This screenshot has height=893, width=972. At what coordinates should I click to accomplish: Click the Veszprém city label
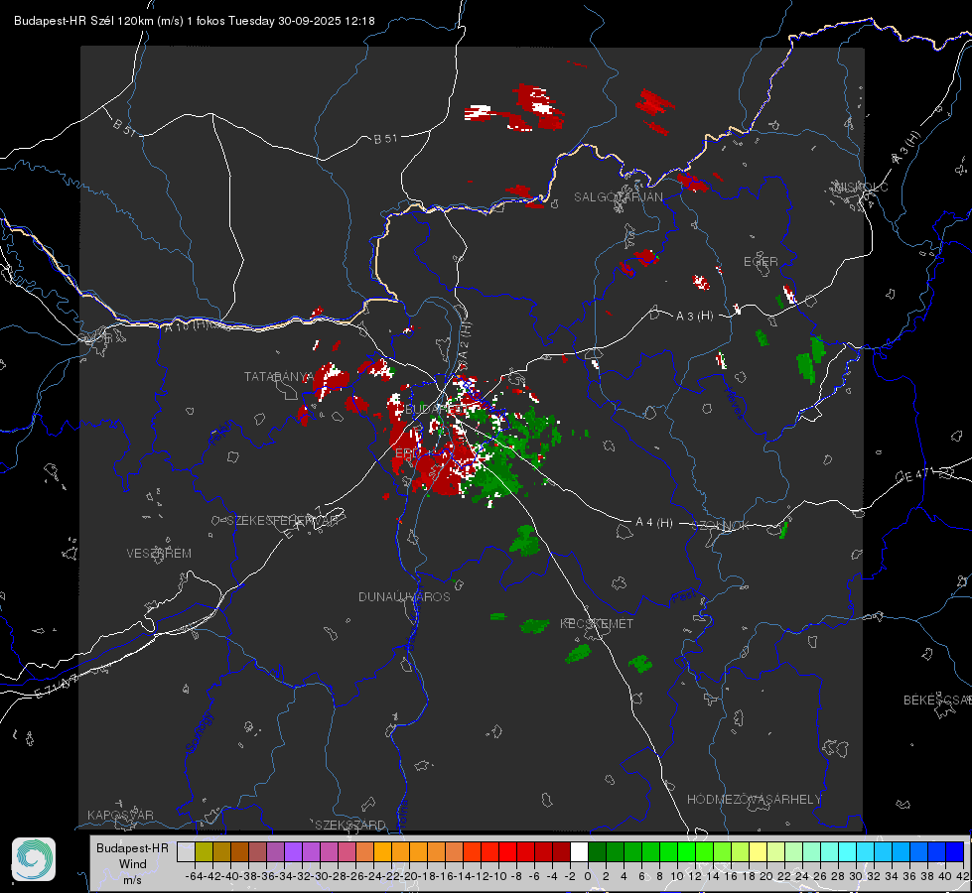click(159, 554)
